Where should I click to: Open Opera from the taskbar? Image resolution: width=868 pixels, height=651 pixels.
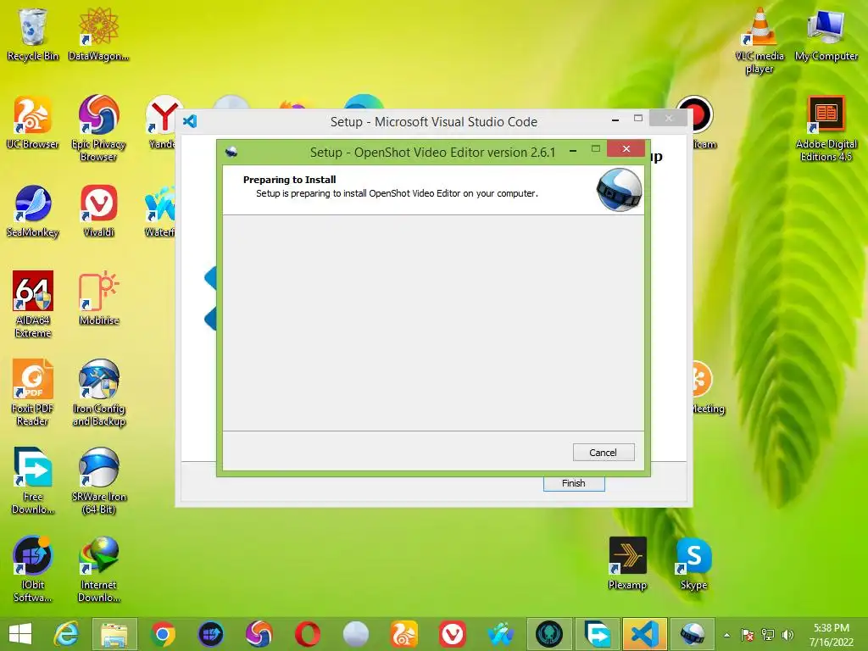click(307, 634)
